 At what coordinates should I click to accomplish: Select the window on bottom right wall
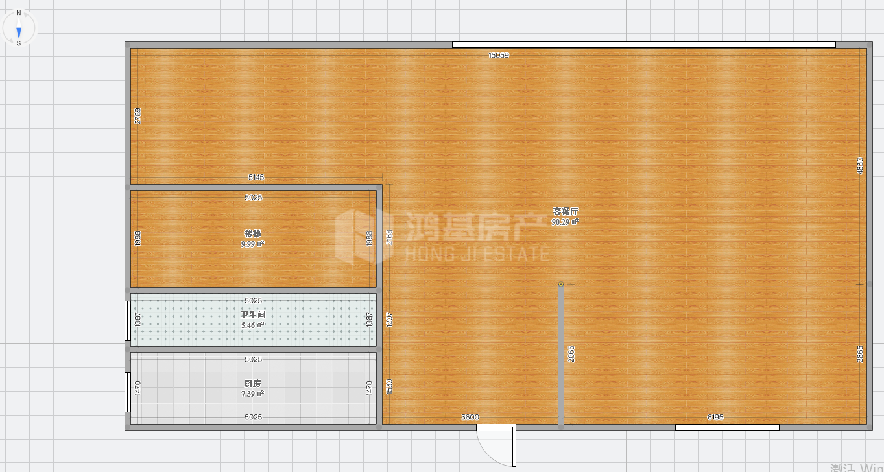point(726,427)
